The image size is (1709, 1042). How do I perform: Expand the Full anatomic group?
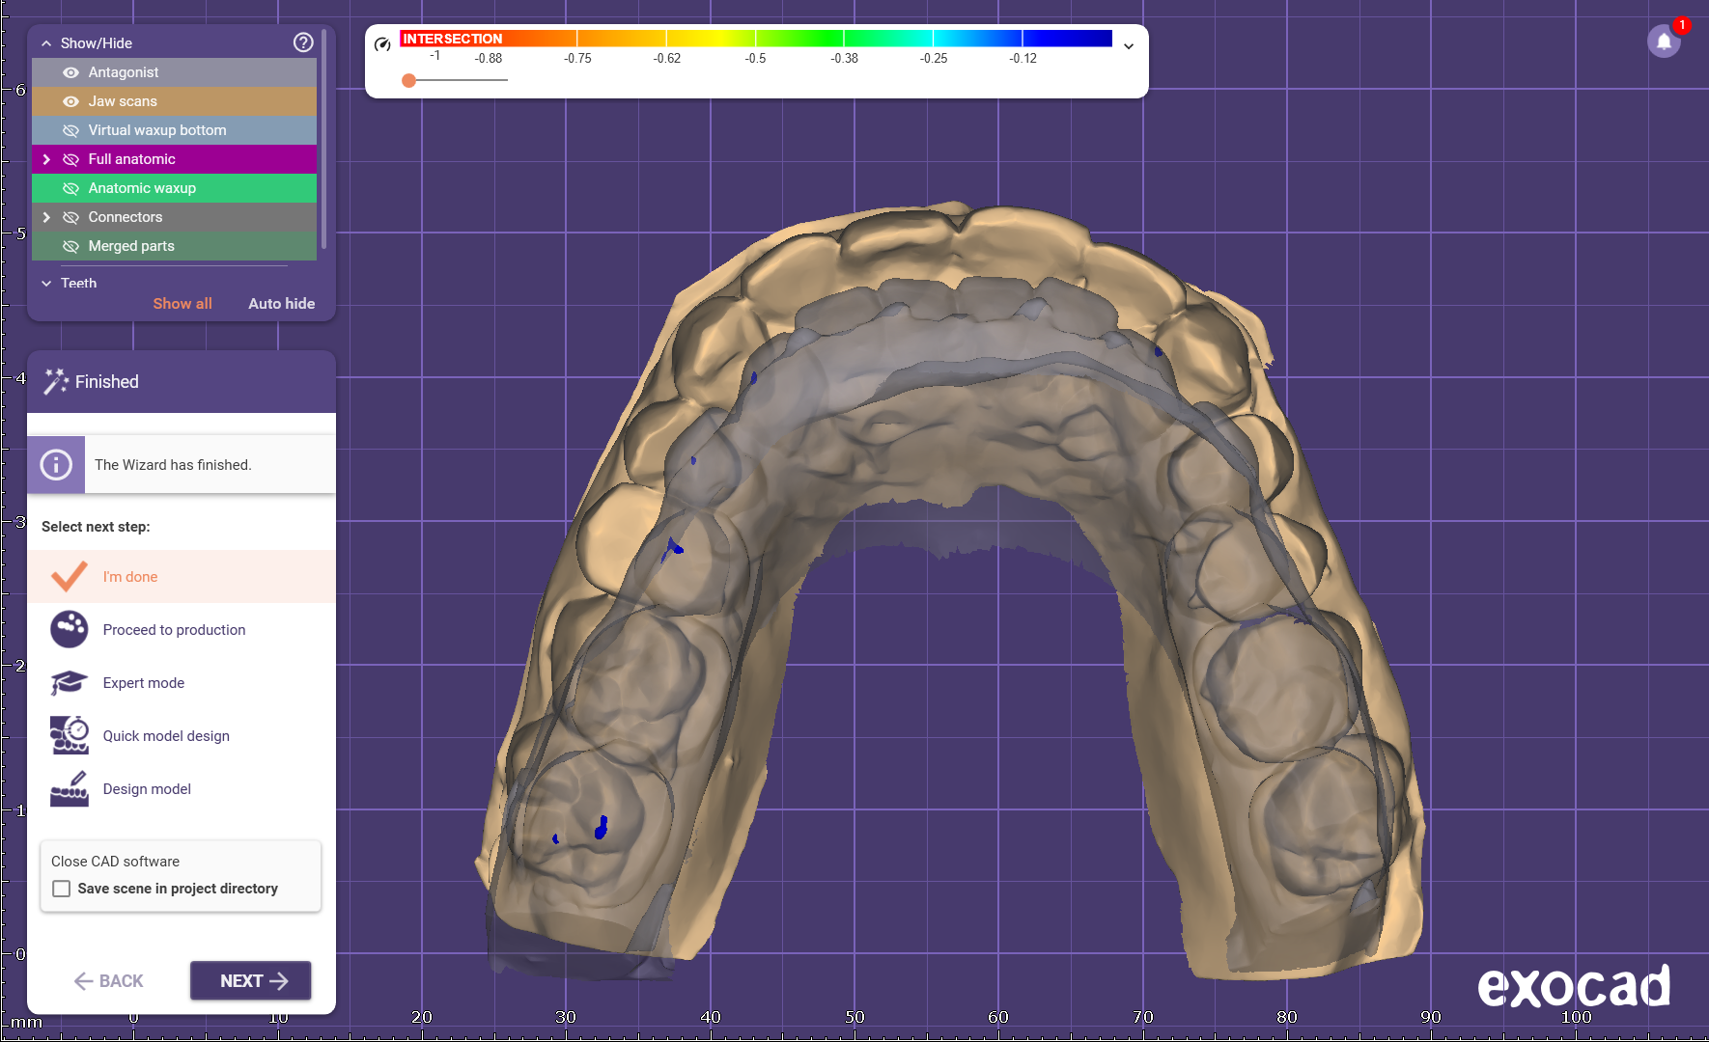pos(46,159)
